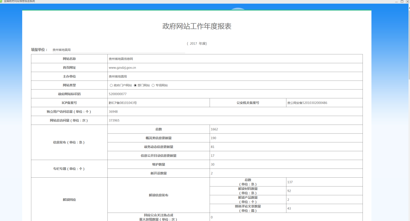Click the 独立用户访问总量 label
This screenshot has height=221, width=410.
(69, 112)
